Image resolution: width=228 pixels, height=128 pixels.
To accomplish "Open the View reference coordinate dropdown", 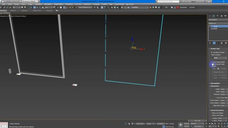I will [48, 7].
